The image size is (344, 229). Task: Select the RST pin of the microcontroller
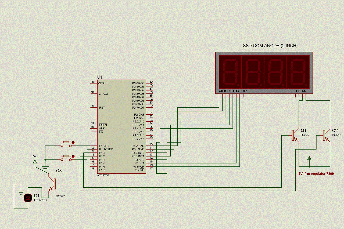coord(101,107)
